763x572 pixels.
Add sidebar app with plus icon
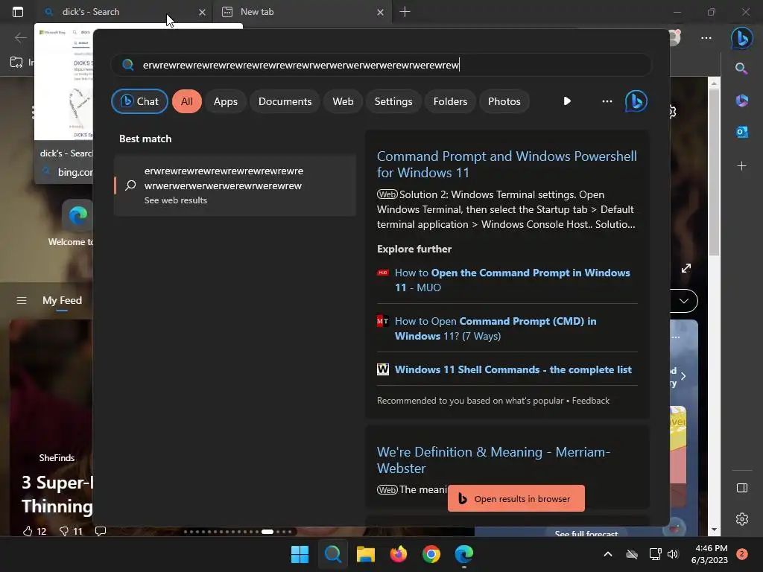pos(741,166)
